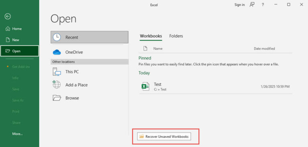Close the Excel window

(301, 5)
